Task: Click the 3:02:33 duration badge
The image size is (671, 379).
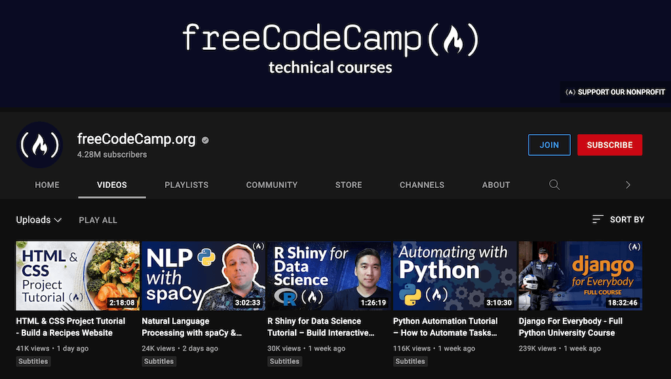Action: coord(247,302)
